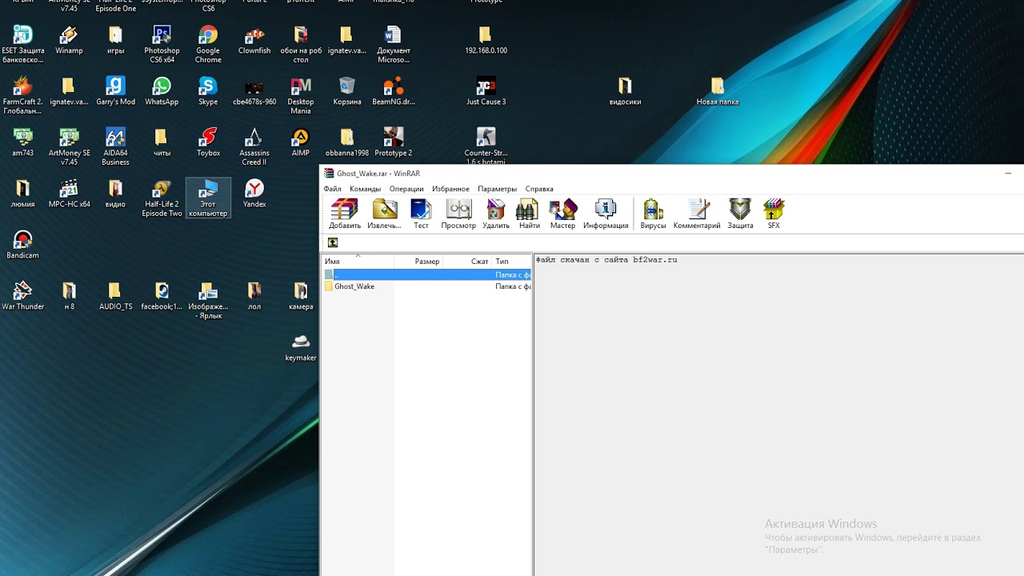Open the Справка menu
1024x576 pixels.
click(539, 189)
